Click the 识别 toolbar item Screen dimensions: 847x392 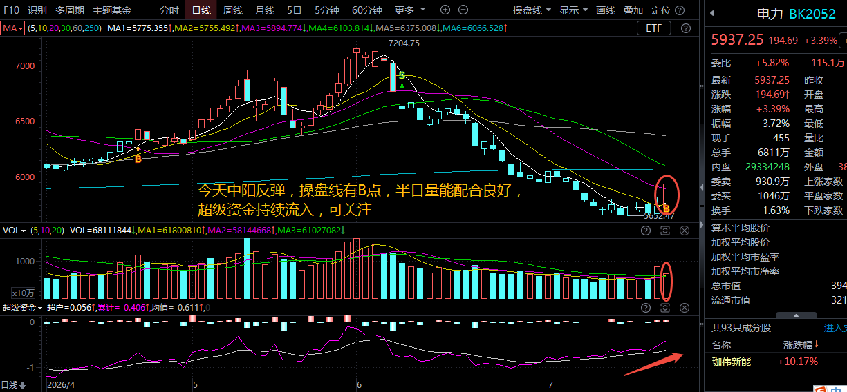point(37,10)
